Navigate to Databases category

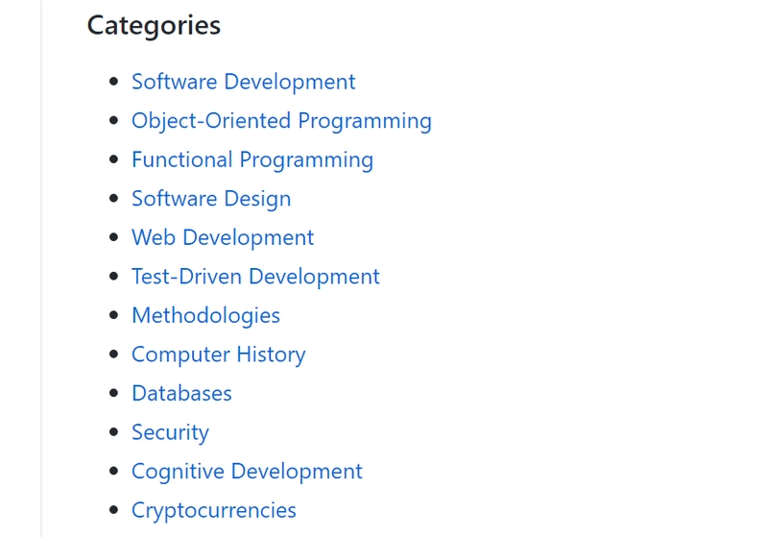pos(181,394)
